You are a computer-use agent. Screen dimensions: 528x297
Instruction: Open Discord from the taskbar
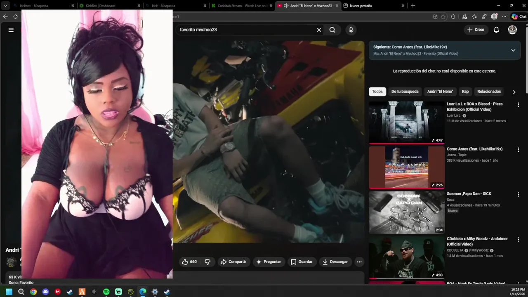tap(45, 292)
